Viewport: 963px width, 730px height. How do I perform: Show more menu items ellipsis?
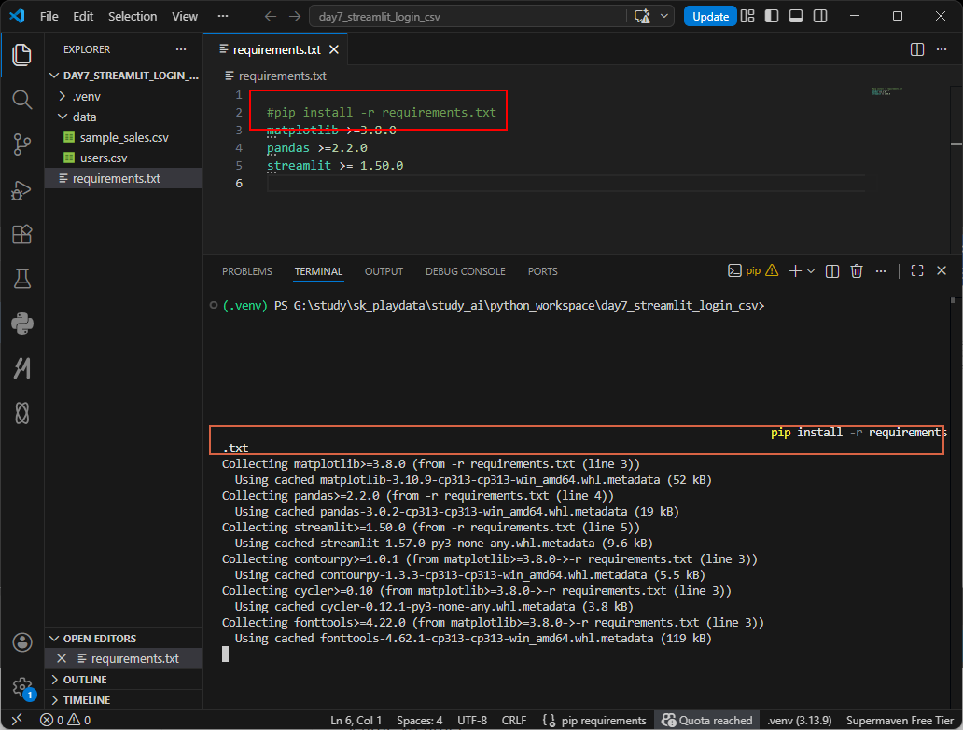[x=223, y=16]
